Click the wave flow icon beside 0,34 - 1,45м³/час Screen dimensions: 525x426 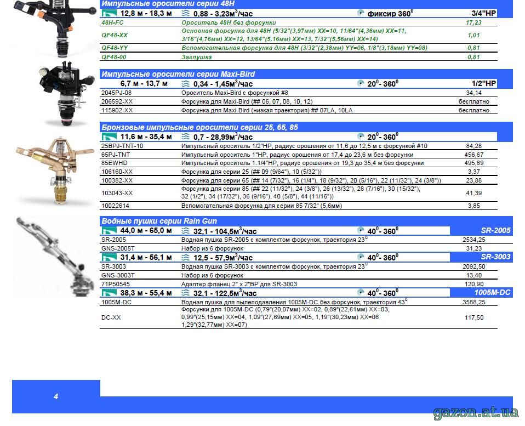[x=185, y=83]
